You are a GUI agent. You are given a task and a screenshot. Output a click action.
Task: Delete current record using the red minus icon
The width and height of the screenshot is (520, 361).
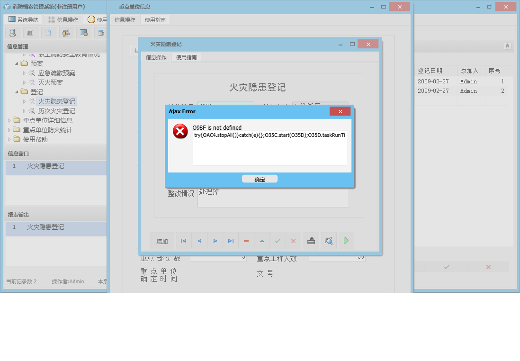(246, 241)
